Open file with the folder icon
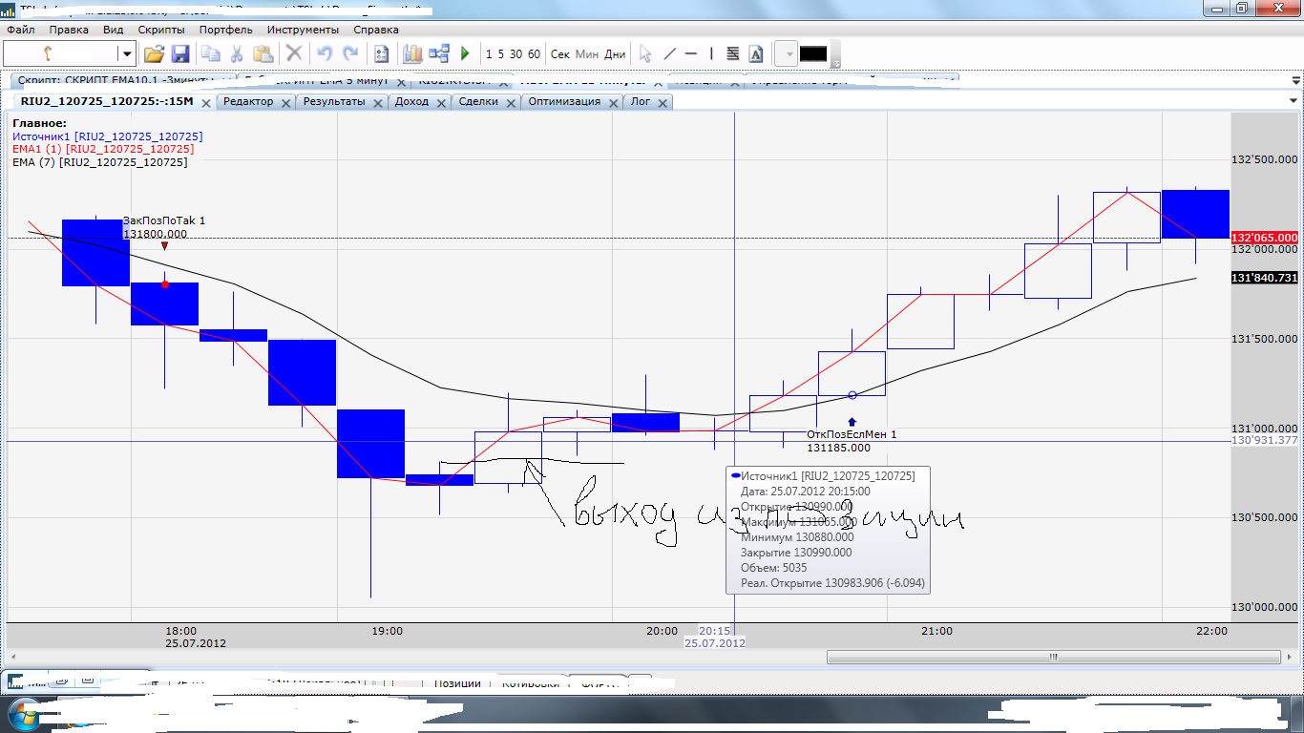Image resolution: width=1304 pixels, height=733 pixels. 154,54
